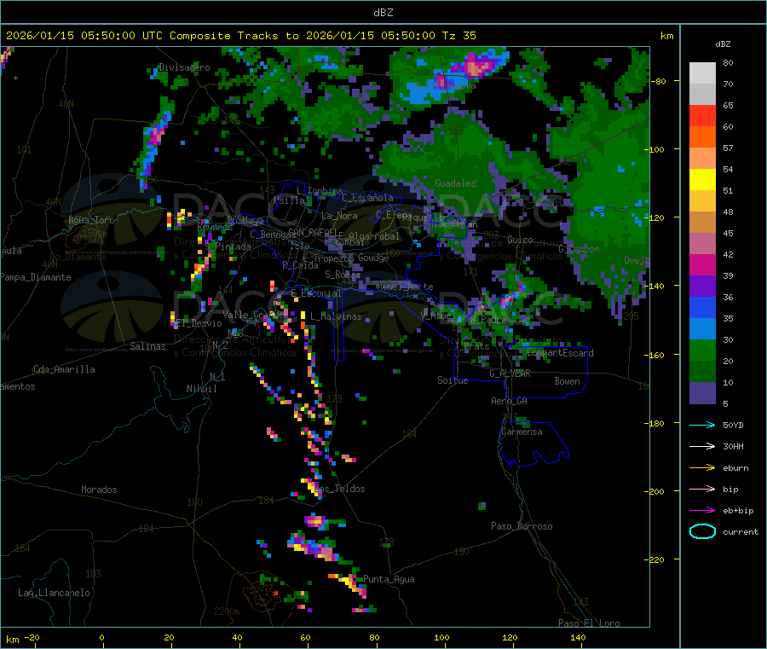Click the 'G_ALVEAR' map label
Viewport: 767px width, 649px height.
coord(510,374)
